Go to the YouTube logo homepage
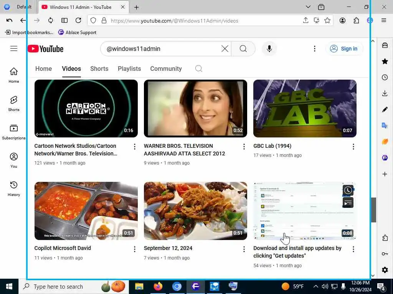 point(46,49)
